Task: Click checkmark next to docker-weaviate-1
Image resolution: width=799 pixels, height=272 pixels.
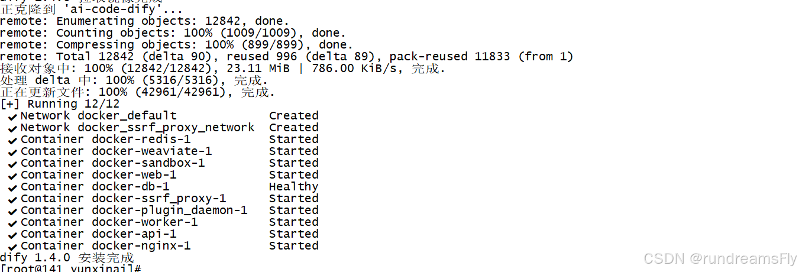Action: (x=12, y=152)
